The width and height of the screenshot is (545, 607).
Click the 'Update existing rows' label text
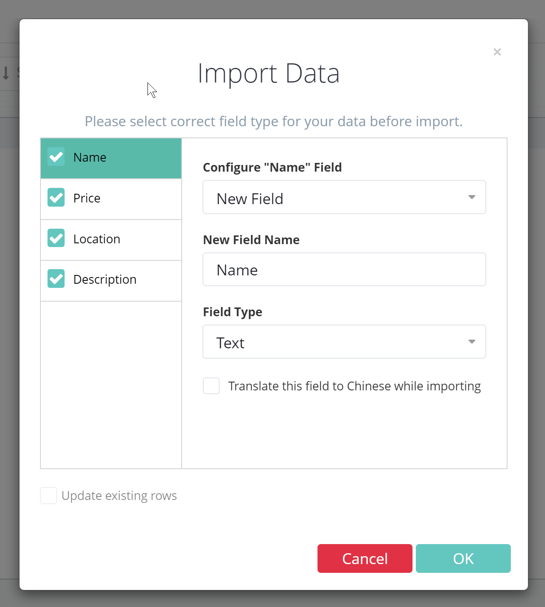coord(119,496)
